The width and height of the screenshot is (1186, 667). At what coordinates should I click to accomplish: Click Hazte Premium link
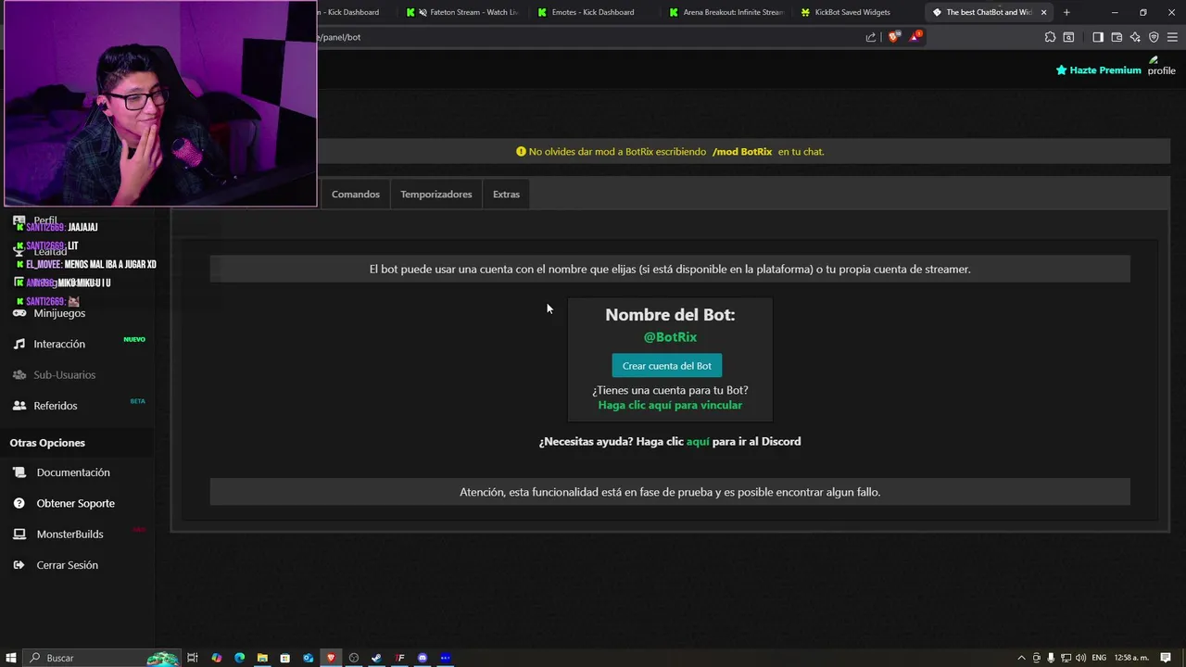point(1099,70)
